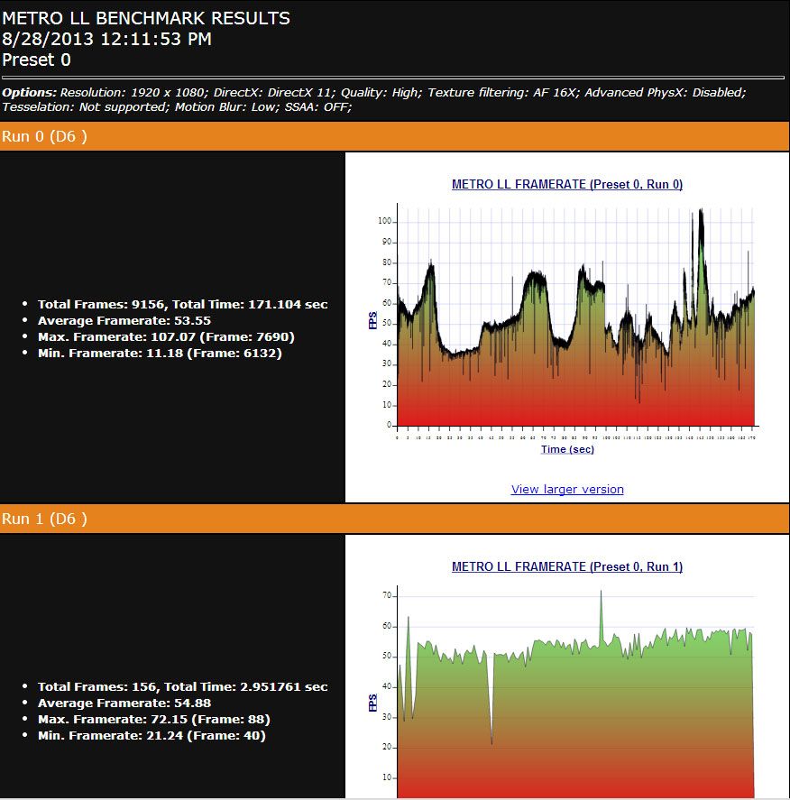Viewport: 790px width, 800px height.
Task: Click the 'Average Framerate: 53.55' result line
Action: [x=124, y=320]
